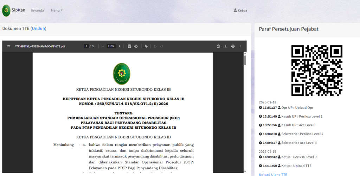This screenshot has width=360, height=176.
Task: Open the PDF sidebar hamburger menu
Action: 8,46
